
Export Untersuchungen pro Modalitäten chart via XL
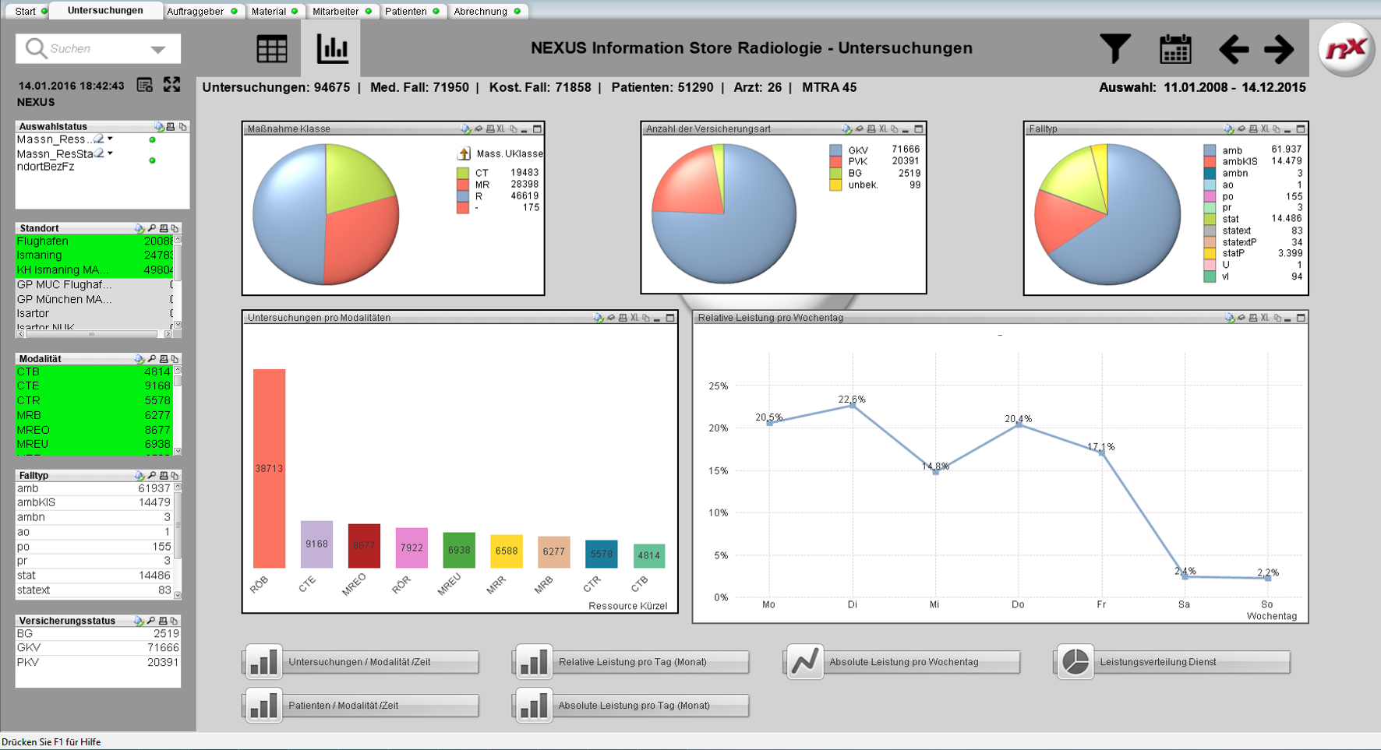click(x=634, y=318)
